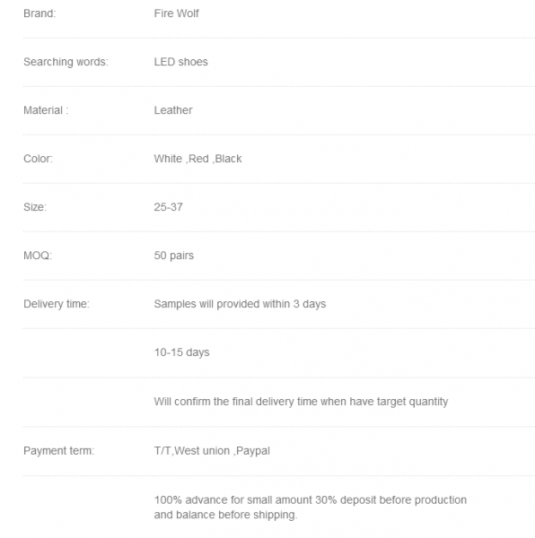Select the Fire Wolf brand value
Image resolution: width=535 pixels, height=538 pixels.
click(x=176, y=13)
